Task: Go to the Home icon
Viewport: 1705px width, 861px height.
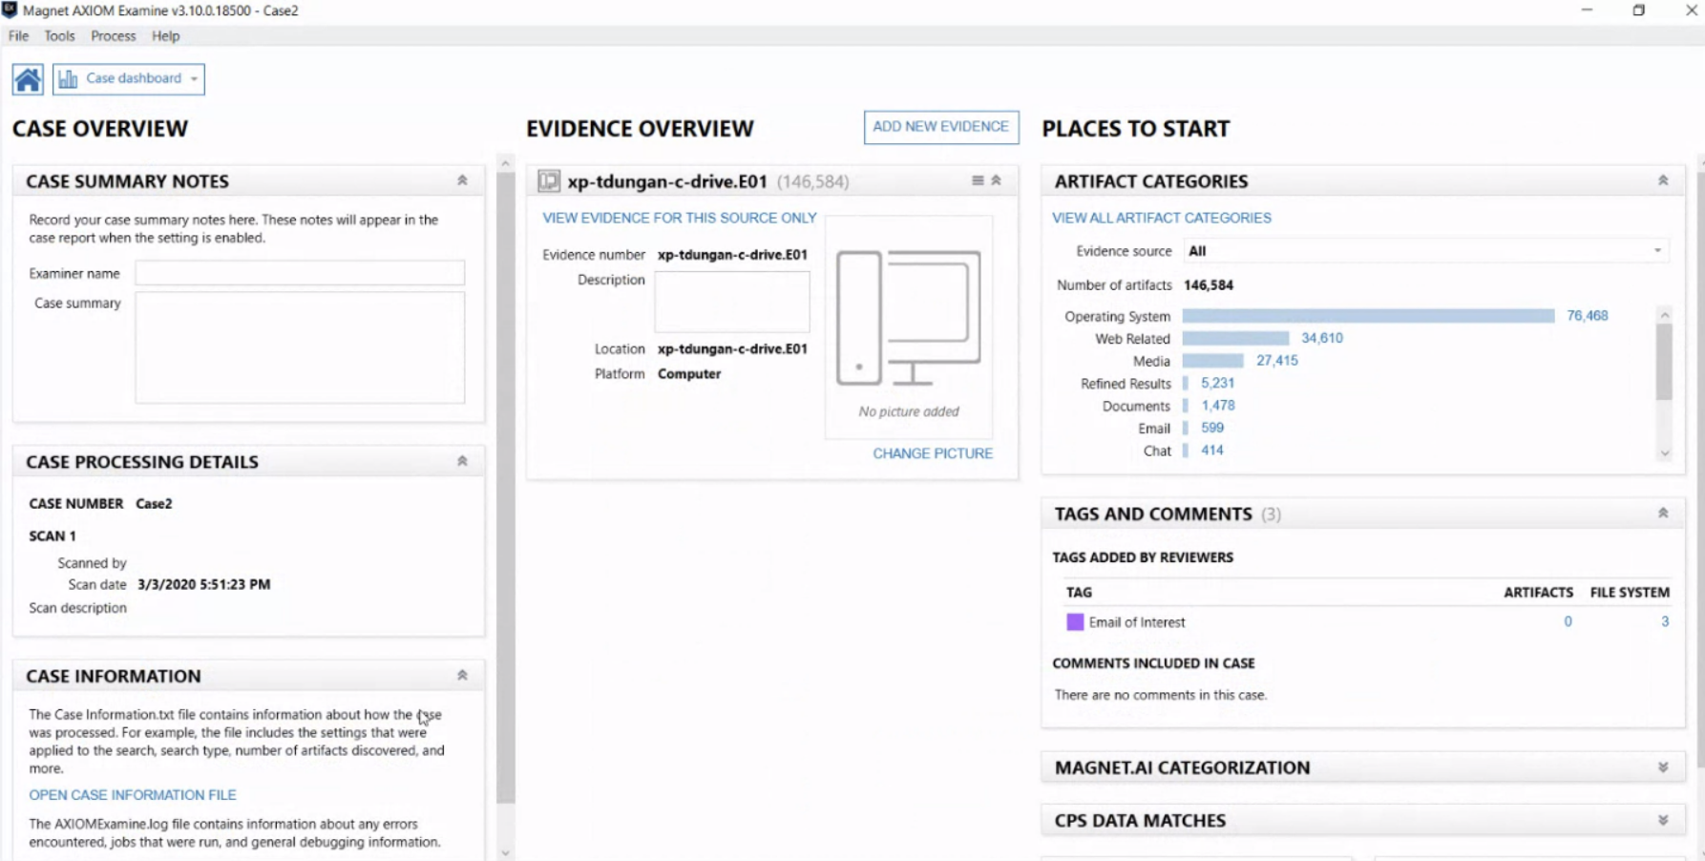Action: pyautogui.click(x=28, y=79)
